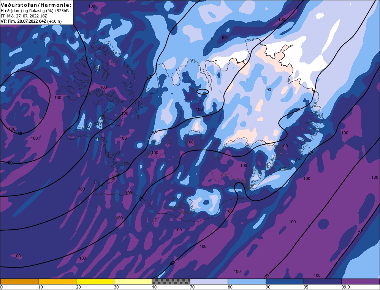The height and width of the screenshot is (290, 380).
Task: Click the "99.9" tick label under the legend
Action: click(345, 287)
